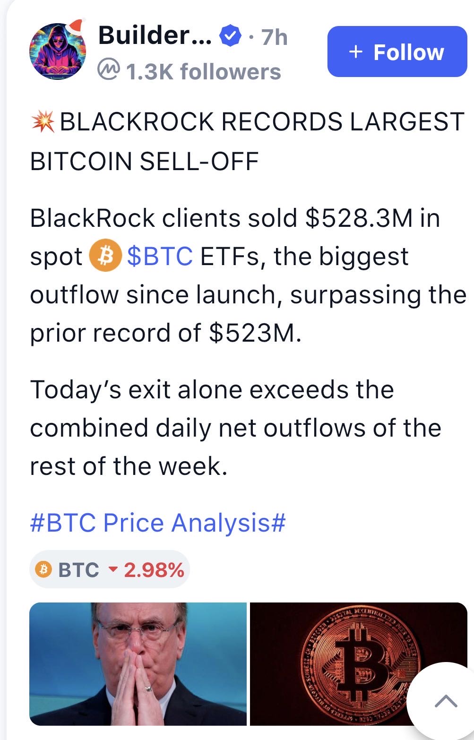Tap the scroll-to-top chevron button
The height and width of the screenshot is (740, 474).
click(x=445, y=701)
